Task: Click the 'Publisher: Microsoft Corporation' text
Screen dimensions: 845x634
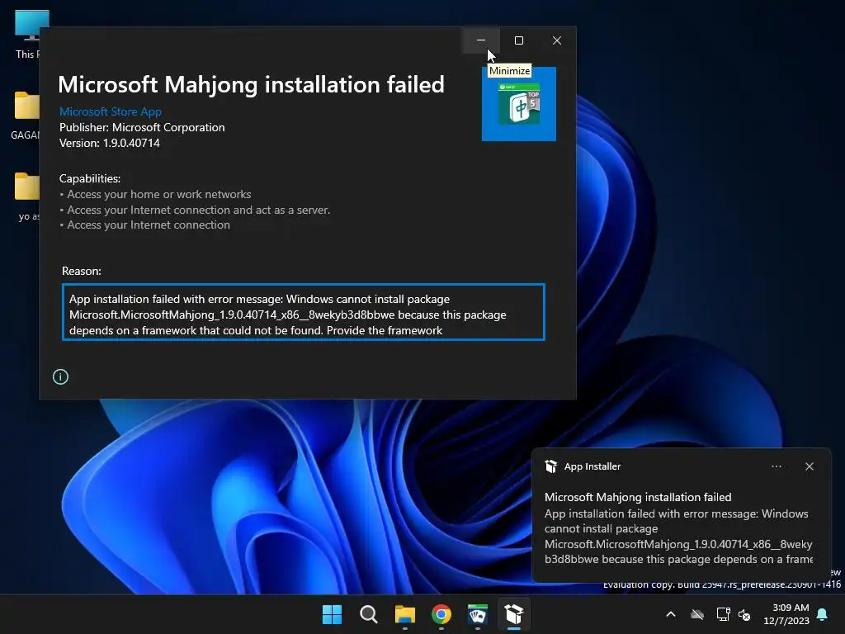Action: tap(142, 127)
